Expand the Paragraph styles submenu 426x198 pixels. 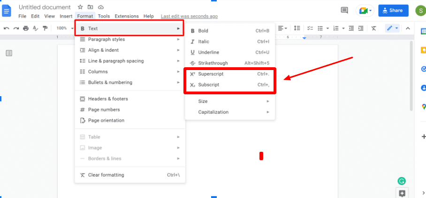[x=130, y=39]
